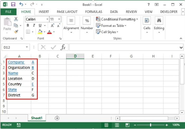Customize Quick Access Toolbar arrow
Screen dimensions: 185x129
point(42,5)
